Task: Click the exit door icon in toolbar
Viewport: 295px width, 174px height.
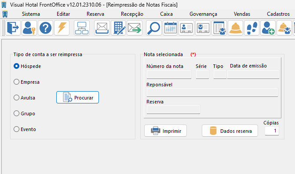Action: point(13,28)
